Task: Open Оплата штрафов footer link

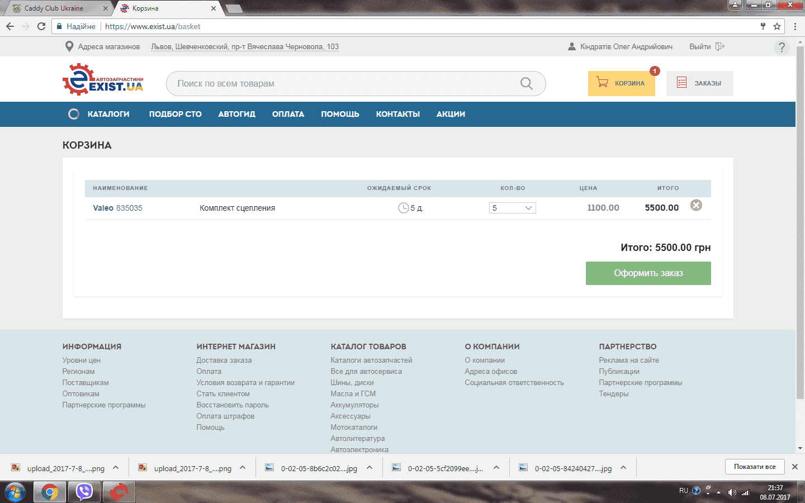Action: 225,416
